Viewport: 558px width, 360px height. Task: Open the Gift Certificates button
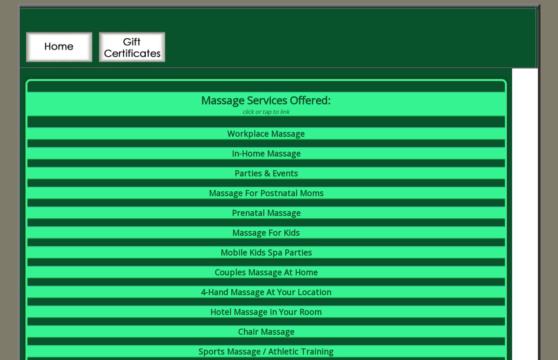[x=132, y=47]
